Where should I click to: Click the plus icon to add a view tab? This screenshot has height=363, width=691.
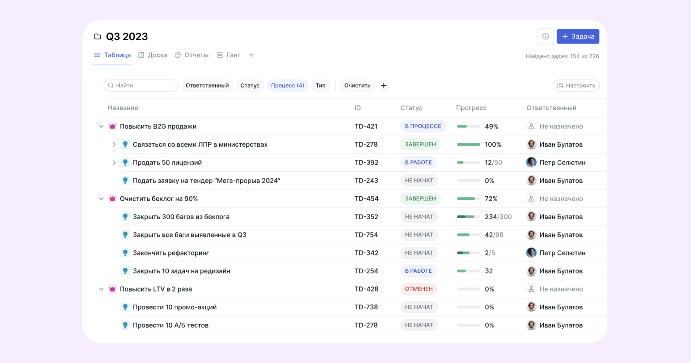point(251,55)
